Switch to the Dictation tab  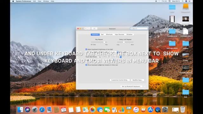129,35
